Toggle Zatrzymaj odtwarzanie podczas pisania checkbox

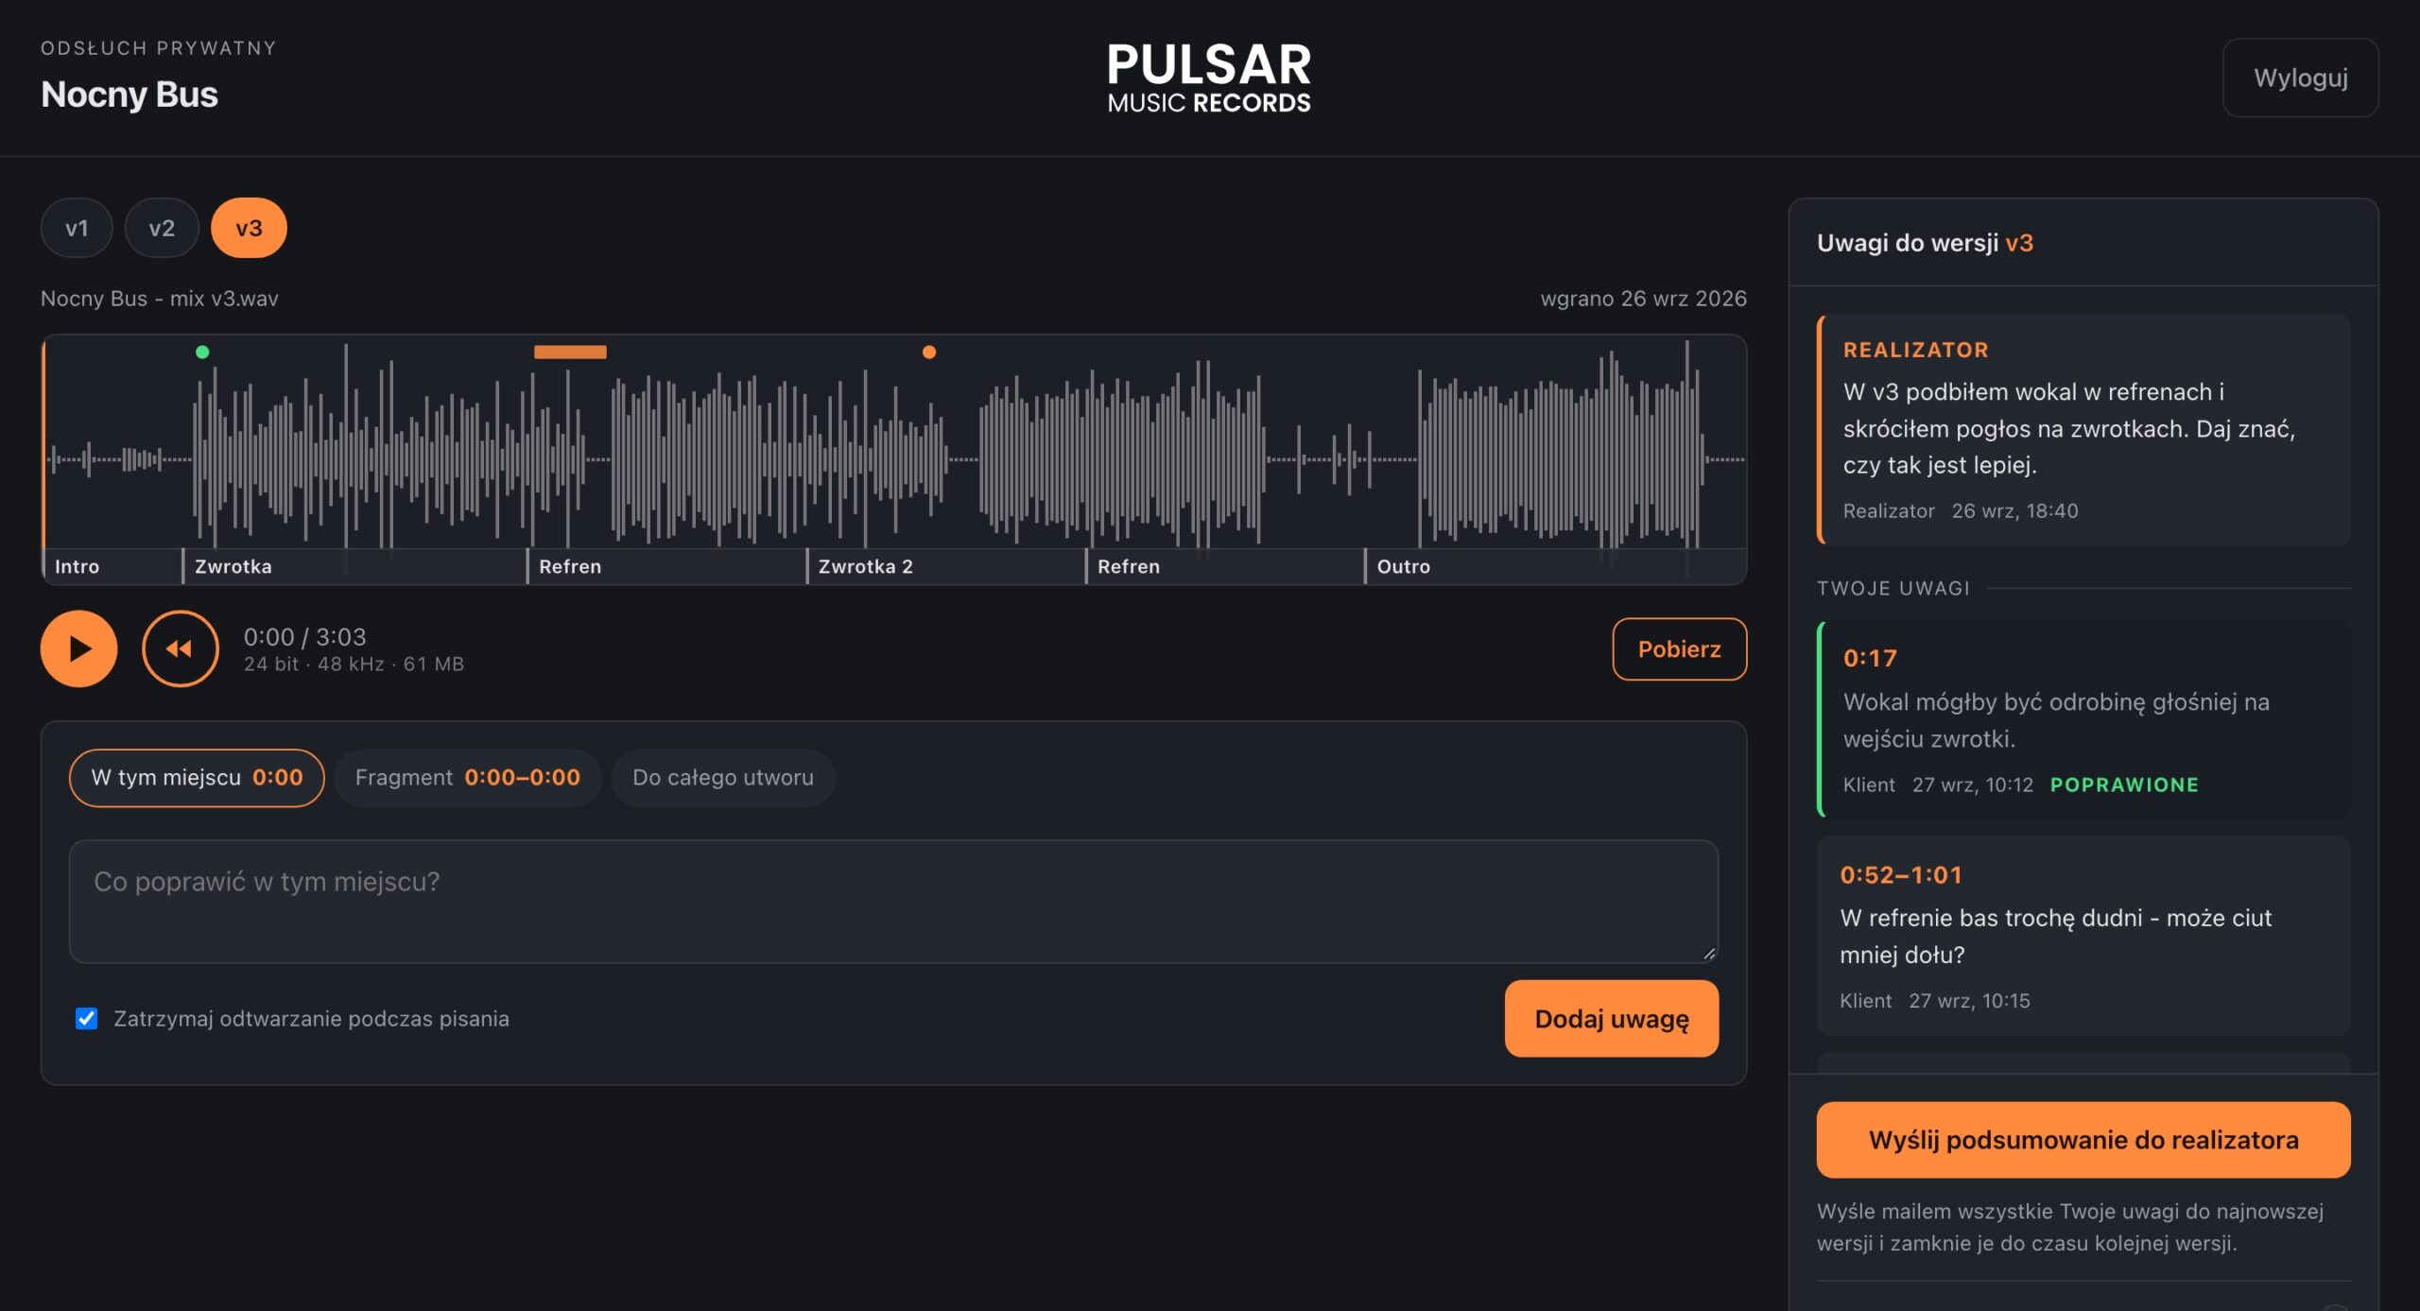click(x=86, y=1019)
